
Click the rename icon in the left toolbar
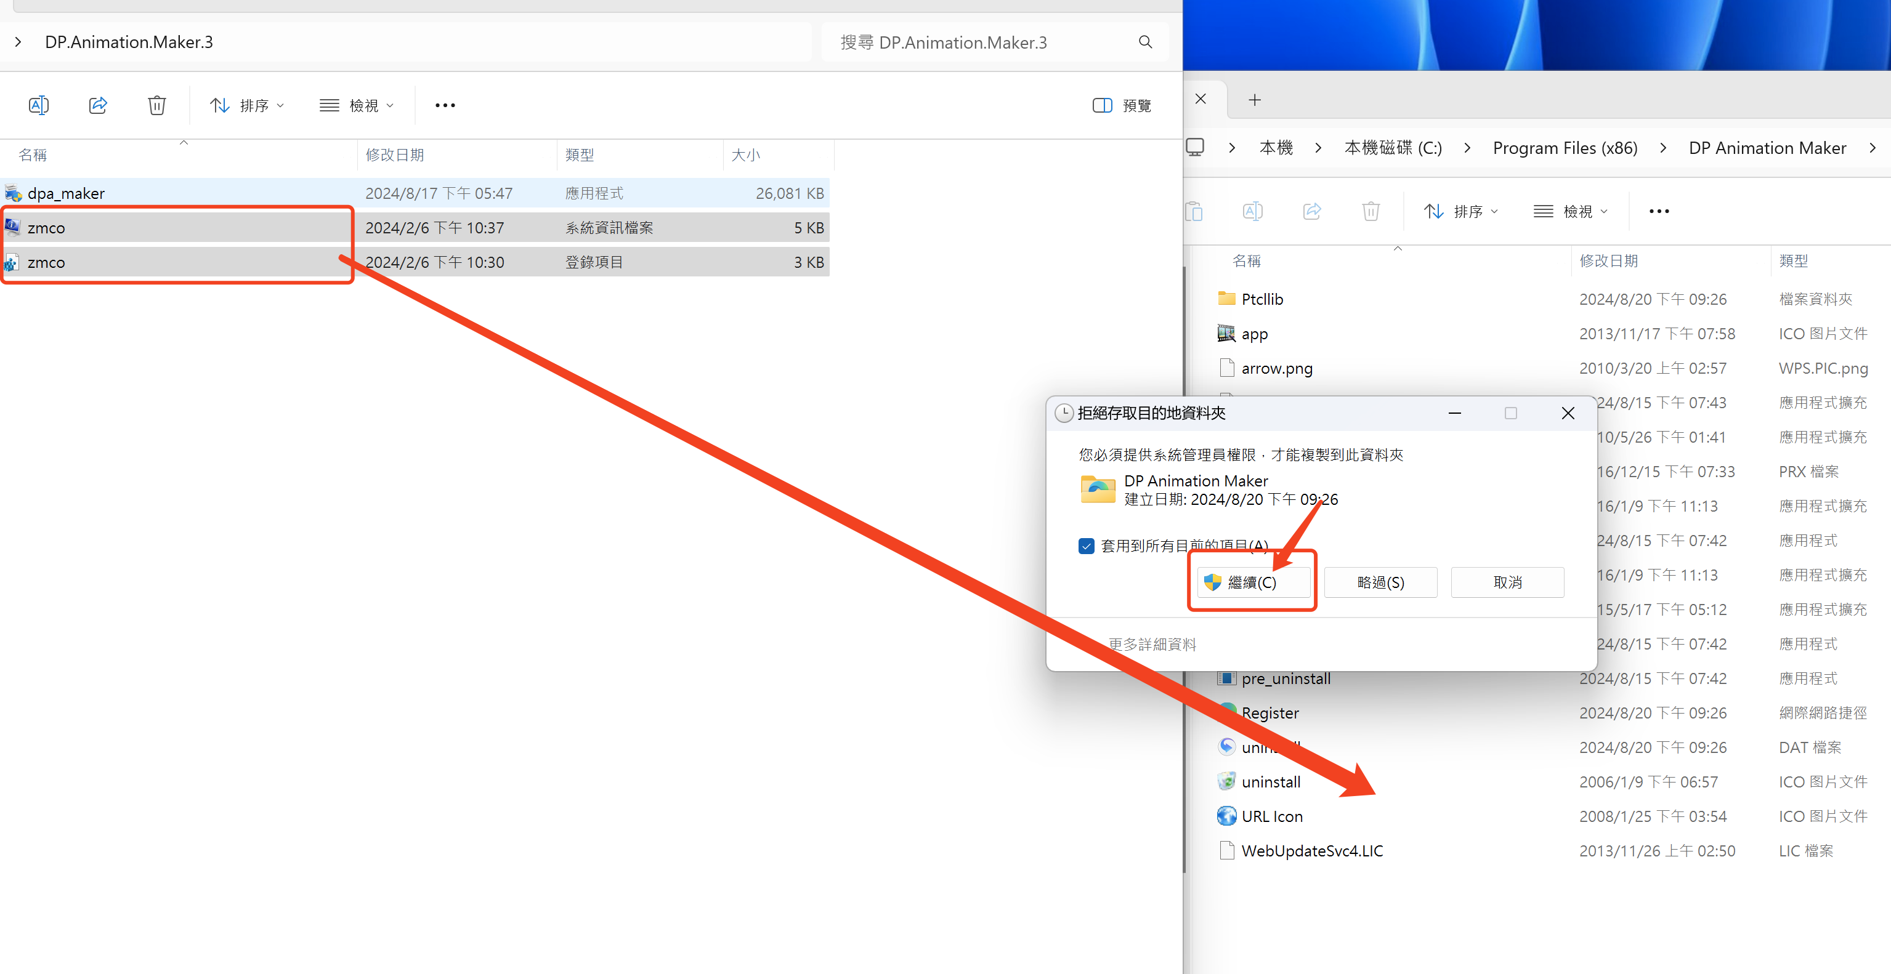39,105
